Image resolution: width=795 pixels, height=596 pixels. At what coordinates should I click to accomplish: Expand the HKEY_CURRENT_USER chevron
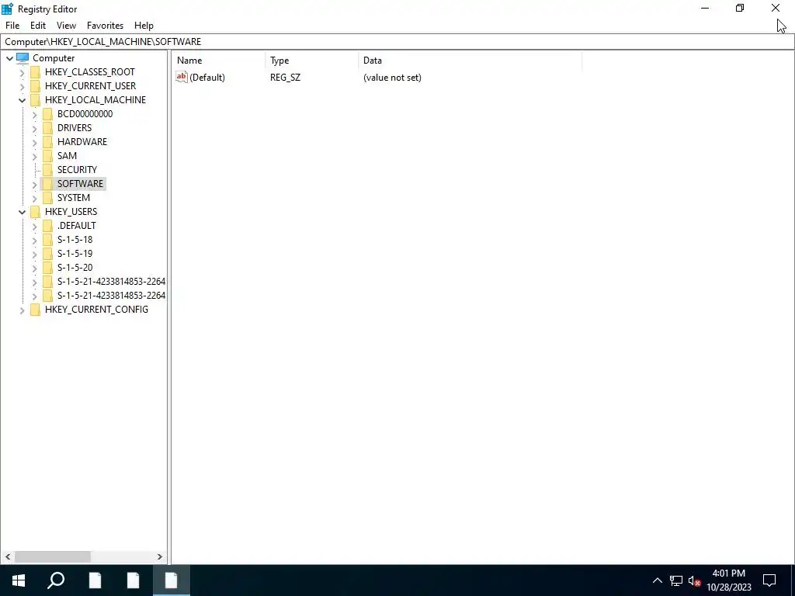(22, 86)
